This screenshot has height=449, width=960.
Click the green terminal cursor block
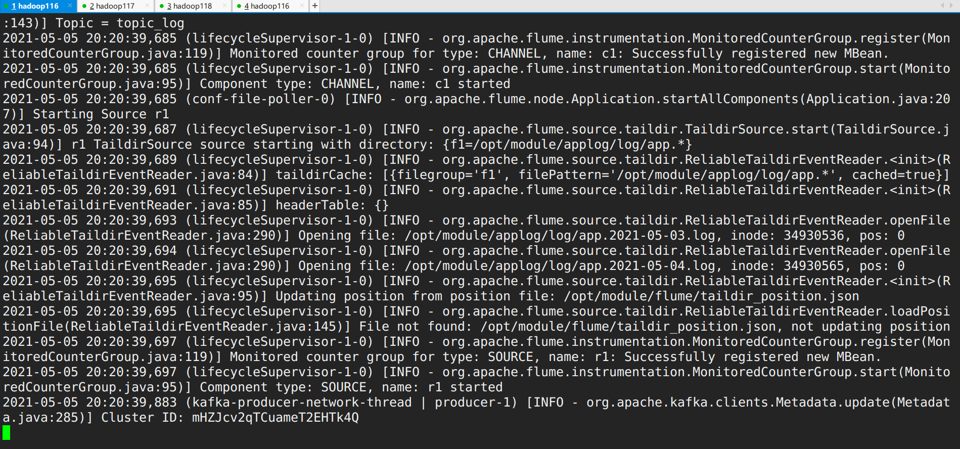click(6, 433)
